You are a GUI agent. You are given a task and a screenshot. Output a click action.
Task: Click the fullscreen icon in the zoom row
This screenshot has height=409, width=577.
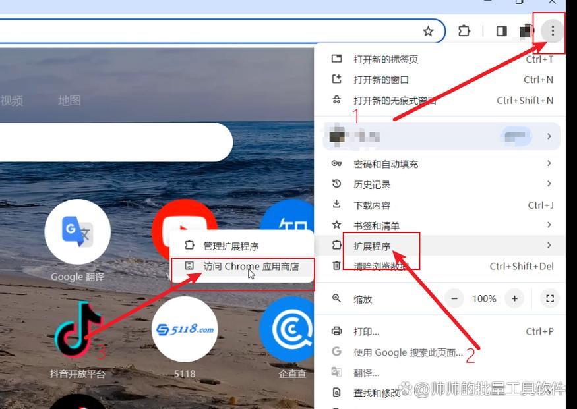tap(550, 298)
